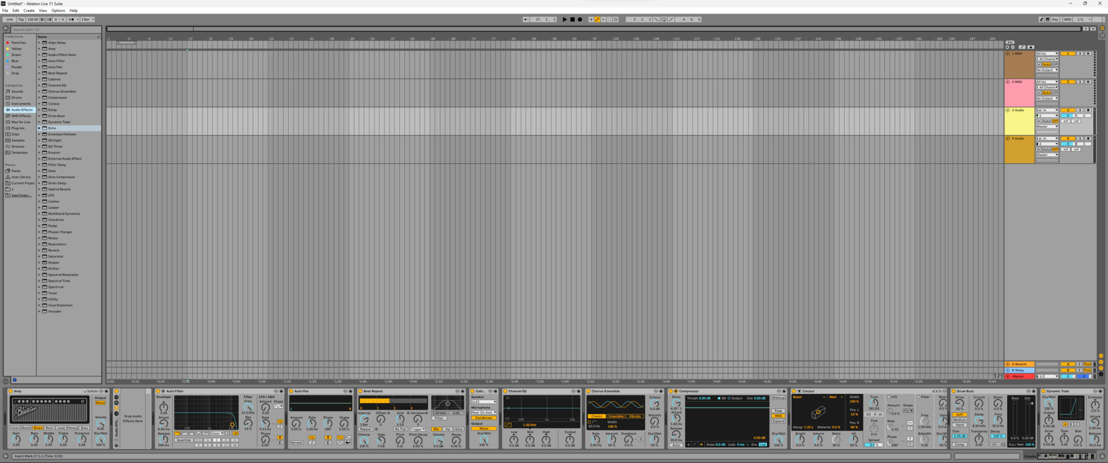The image size is (1108, 463).
Task: Open the Edit menu
Action: tap(16, 11)
